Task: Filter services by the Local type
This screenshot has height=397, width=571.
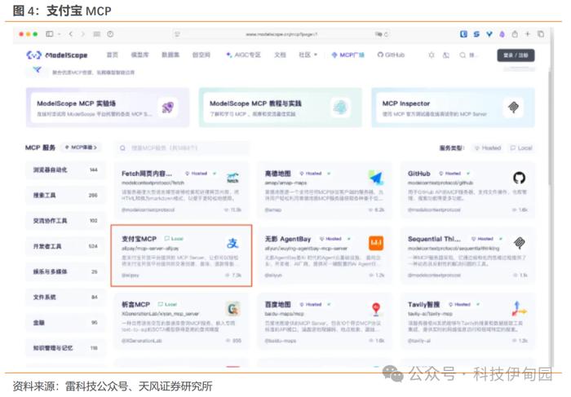Action: (x=521, y=148)
